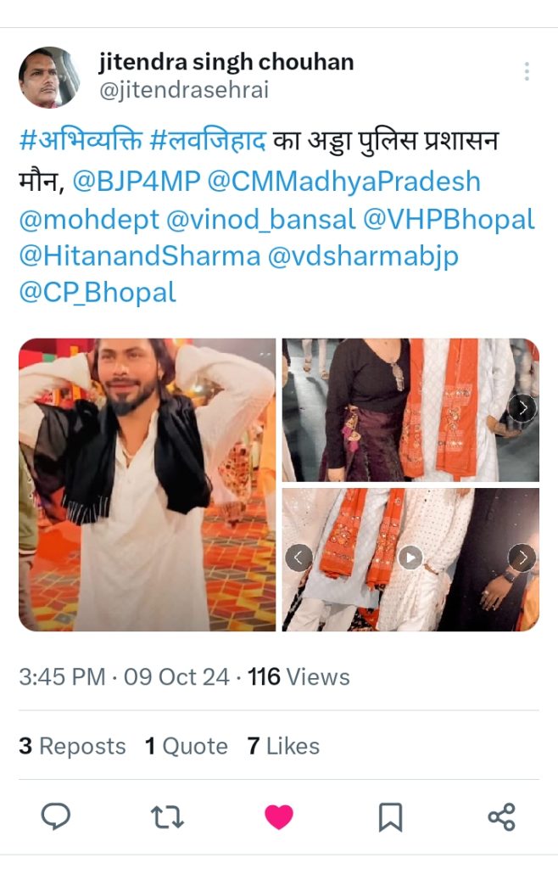Screen dimensions: 558x869
Task: Open the large left photo thumbnail
Action: click(x=148, y=485)
